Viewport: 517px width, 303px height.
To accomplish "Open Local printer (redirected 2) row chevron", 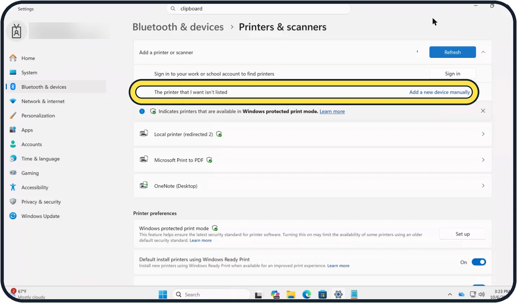I will pos(483,134).
